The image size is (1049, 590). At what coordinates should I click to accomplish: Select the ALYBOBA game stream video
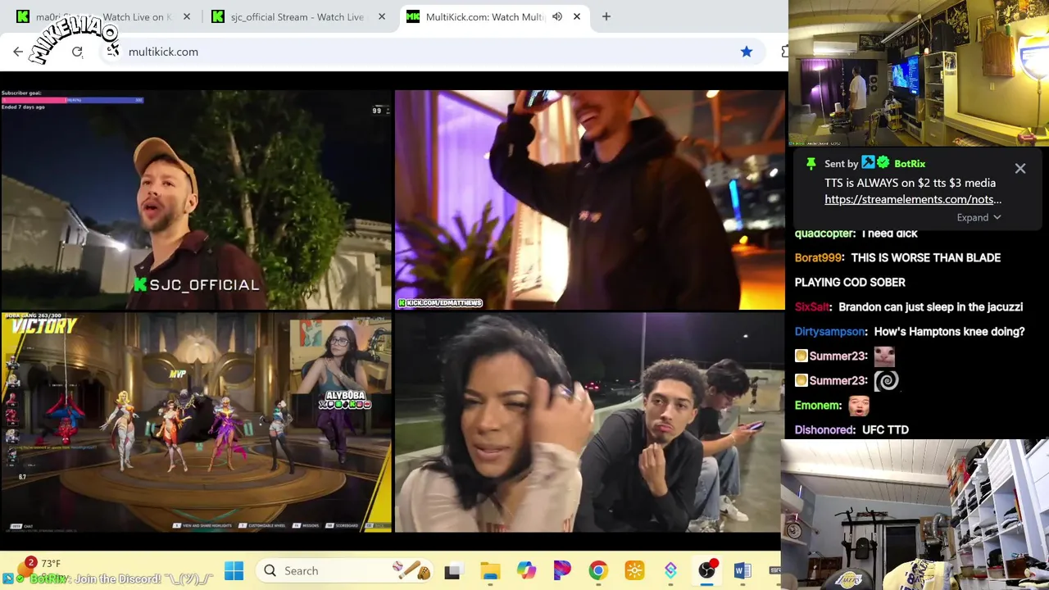(196, 423)
